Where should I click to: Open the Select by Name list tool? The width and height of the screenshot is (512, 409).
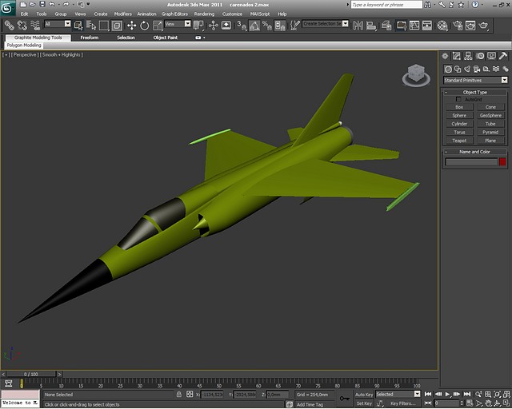click(x=91, y=26)
